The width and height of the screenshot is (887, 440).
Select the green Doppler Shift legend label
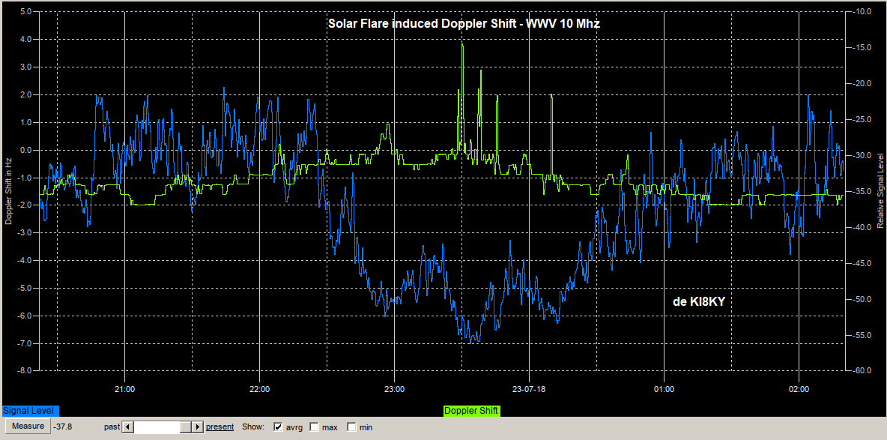471,411
